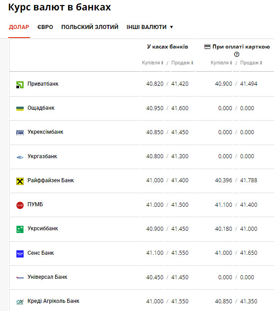Sort by card payment Купівля column
274x311 pixels.
pos(221,63)
